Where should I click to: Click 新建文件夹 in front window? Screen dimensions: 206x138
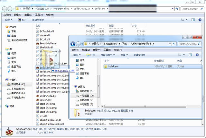coord(139,55)
